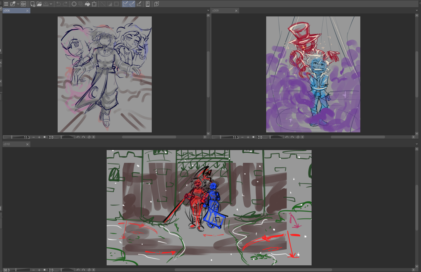Open canvas tab list dropdown above c006 pane
Image resolution: width=421 pixels, height=272 pixels.
coord(208,11)
